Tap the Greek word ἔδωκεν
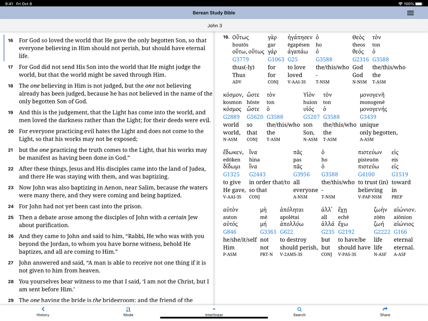The height and width of the screenshot is (321, 428). [x=233, y=152]
